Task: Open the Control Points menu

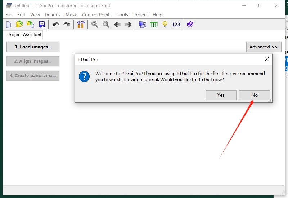Action: [97, 15]
